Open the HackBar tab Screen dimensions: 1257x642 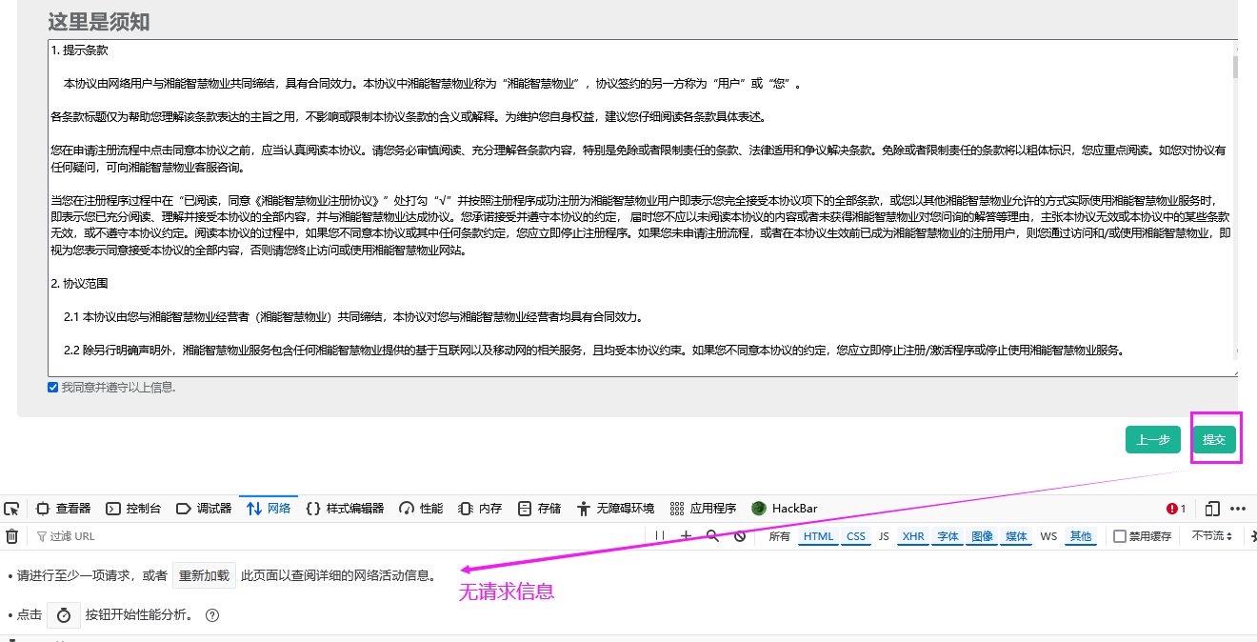coord(784,509)
